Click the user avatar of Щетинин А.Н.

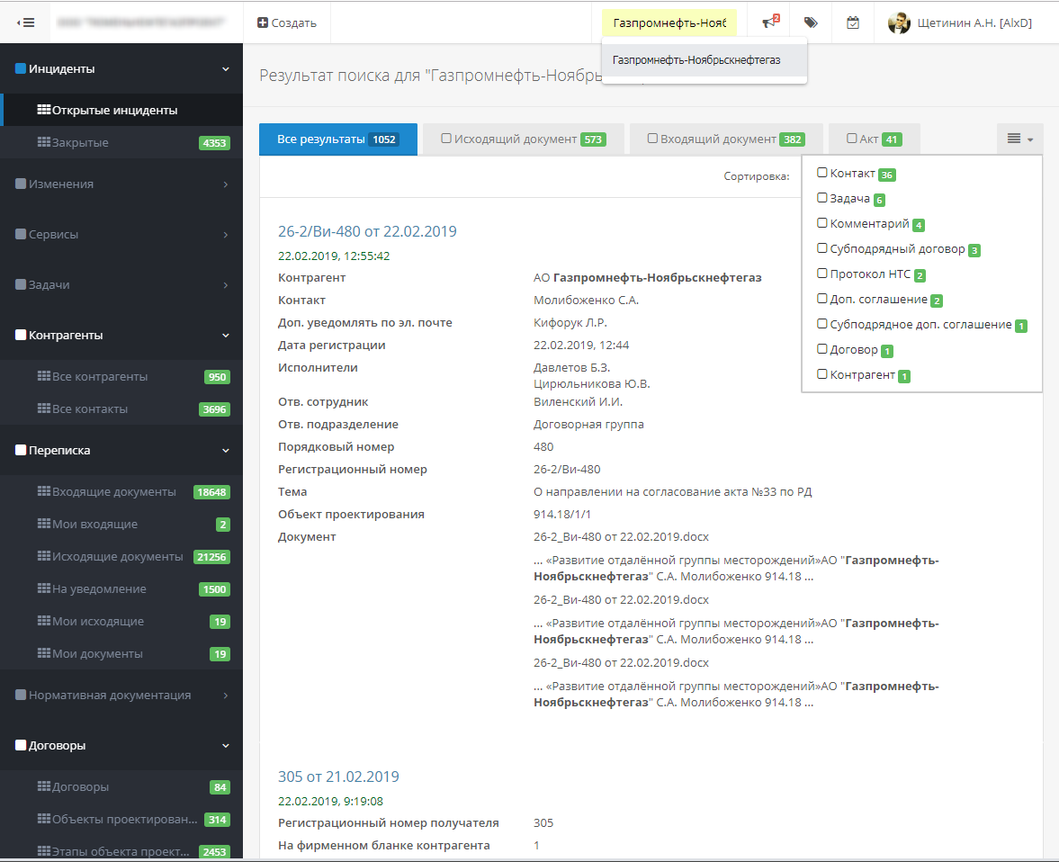click(899, 22)
